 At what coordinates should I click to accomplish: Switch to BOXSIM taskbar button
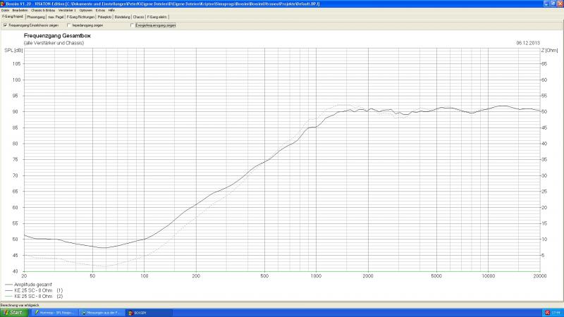coord(137,312)
